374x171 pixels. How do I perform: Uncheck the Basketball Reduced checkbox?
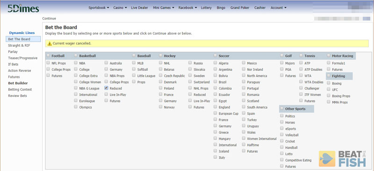(x=106, y=88)
